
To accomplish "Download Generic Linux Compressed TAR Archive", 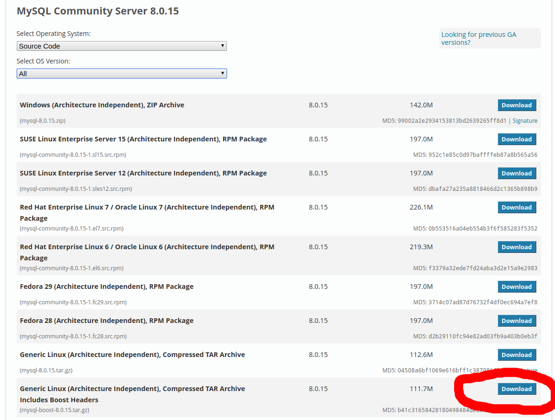I will (517, 355).
